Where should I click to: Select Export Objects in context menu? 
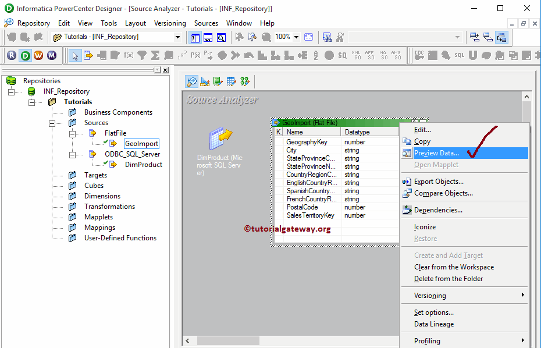click(x=464, y=182)
